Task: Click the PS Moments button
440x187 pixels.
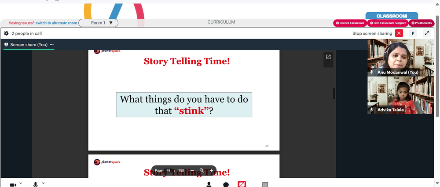Action: pos(422,23)
